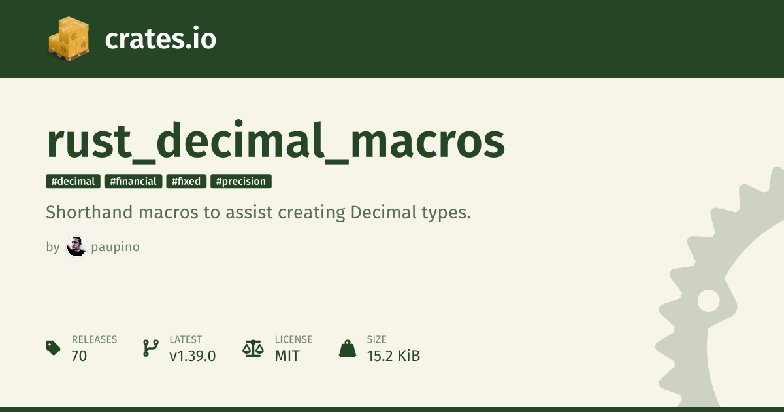This screenshot has width=784, height=412.
Task: Click the latest version branch icon
Action: [x=150, y=348]
